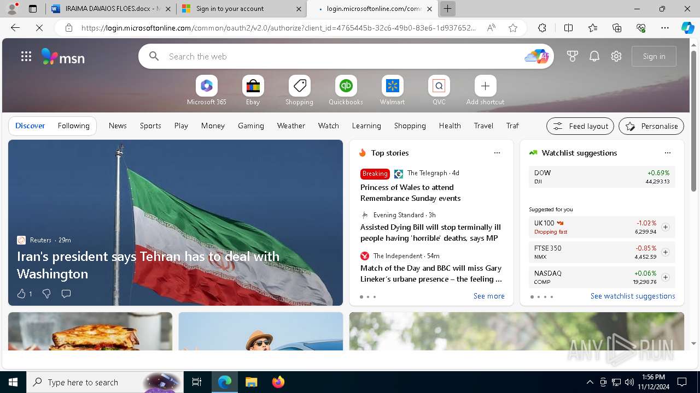Add UK 100 to watchlist

click(x=666, y=227)
